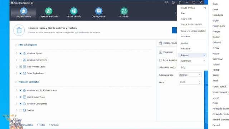The height and width of the screenshot is (129, 229).
Task: Toggle the Programar schedule checkbox
Action: coord(161,52)
